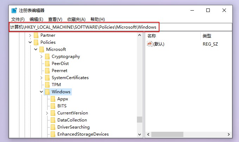Expand the SystemCertificates key
This screenshot has width=239, height=142.
point(41,78)
